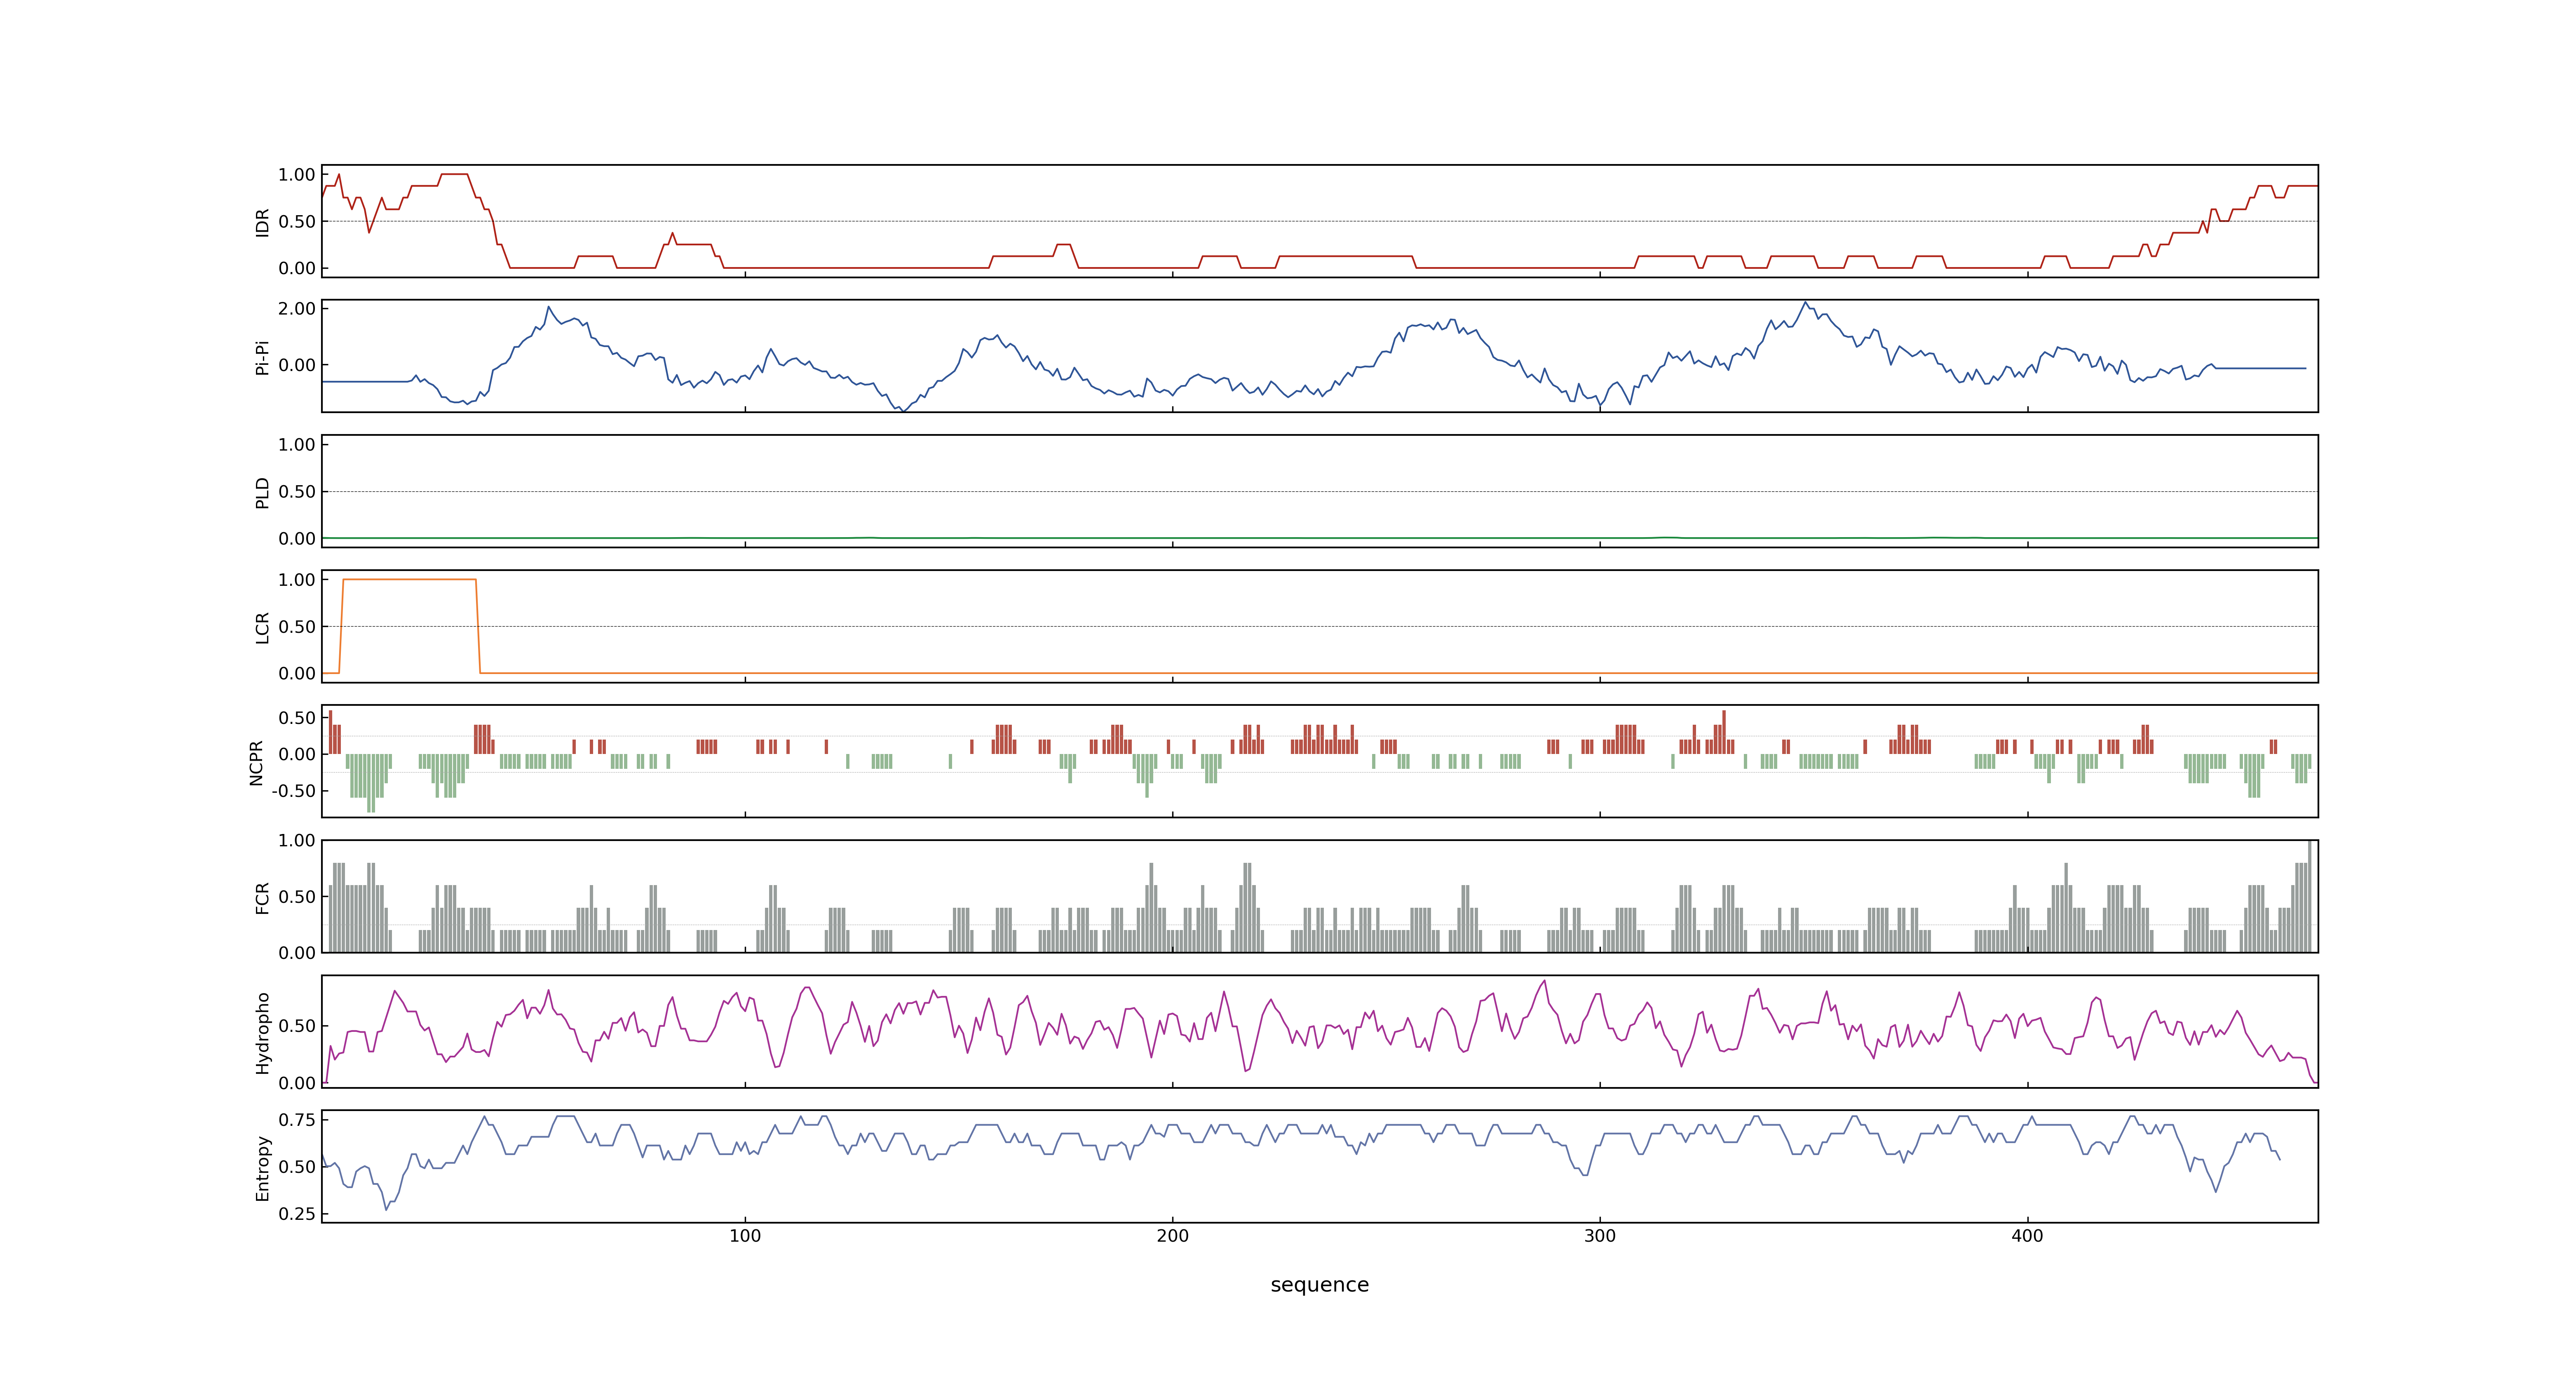Click the NCPR y-axis label

coord(256,762)
